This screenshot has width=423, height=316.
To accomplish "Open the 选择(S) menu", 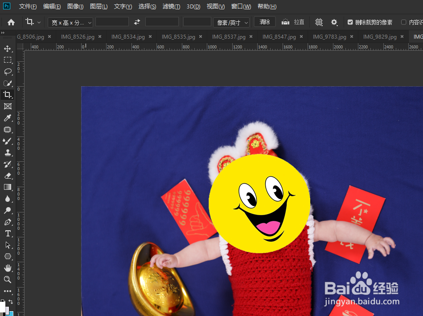I will pos(147,7).
